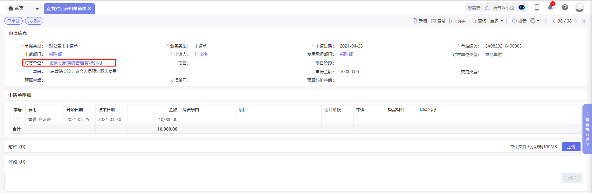Open the 北京万豪酒店管理有限公司 link
The width and height of the screenshot is (592, 193).
pos(75,63)
